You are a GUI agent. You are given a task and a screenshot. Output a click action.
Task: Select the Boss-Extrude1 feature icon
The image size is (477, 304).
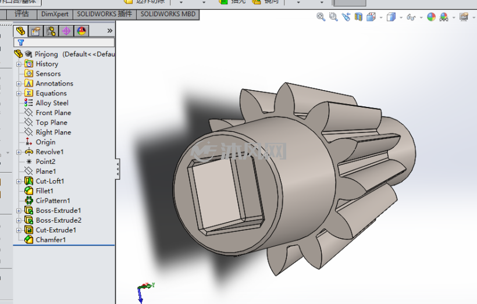(x=29, y=210)
